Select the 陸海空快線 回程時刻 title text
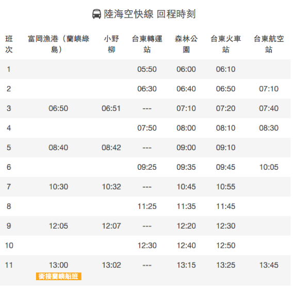This screenshot has height=290, width=295. (x=150, y=14)
